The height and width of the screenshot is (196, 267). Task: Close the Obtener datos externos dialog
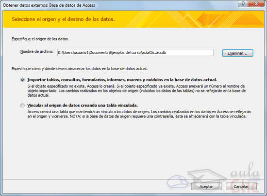pyautogui.click(x=256, y=3)
